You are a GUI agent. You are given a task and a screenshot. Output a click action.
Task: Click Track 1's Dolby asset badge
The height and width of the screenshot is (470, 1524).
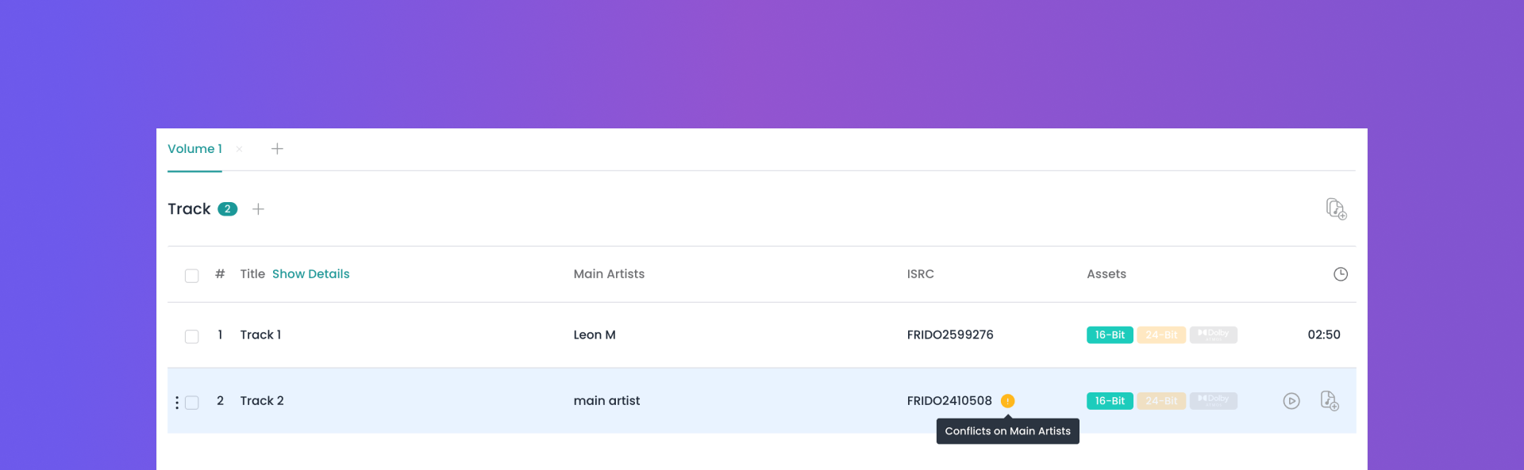[x=1213, y=334]
